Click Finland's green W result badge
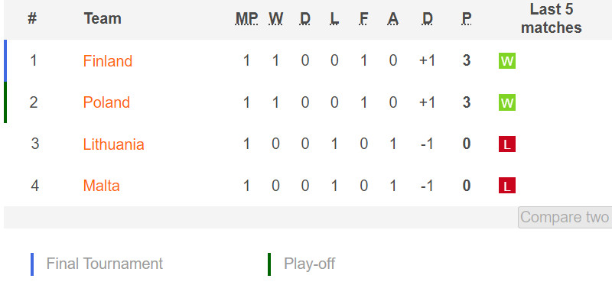Screen dimensions: 612x285 pyautogui.click(x=506, y=61)
